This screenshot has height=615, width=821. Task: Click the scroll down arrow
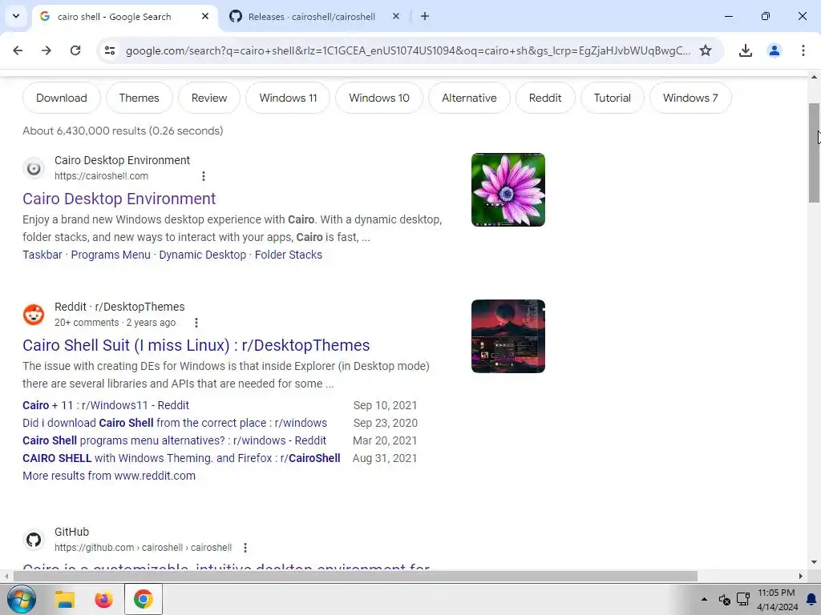click(814, 562)
